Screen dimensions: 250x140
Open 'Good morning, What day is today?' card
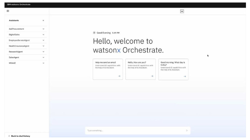173,69
